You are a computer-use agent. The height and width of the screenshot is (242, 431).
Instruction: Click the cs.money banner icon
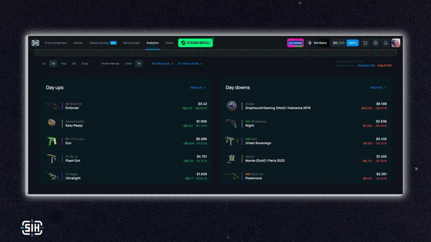[x=295, y=43]
